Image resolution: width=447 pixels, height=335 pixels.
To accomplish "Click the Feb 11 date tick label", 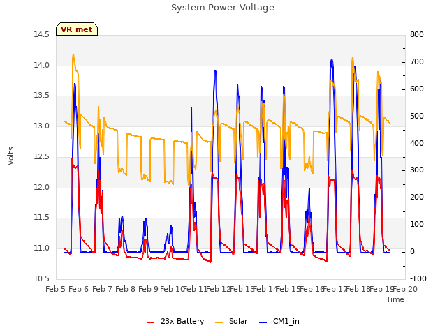I will [195, 290].
